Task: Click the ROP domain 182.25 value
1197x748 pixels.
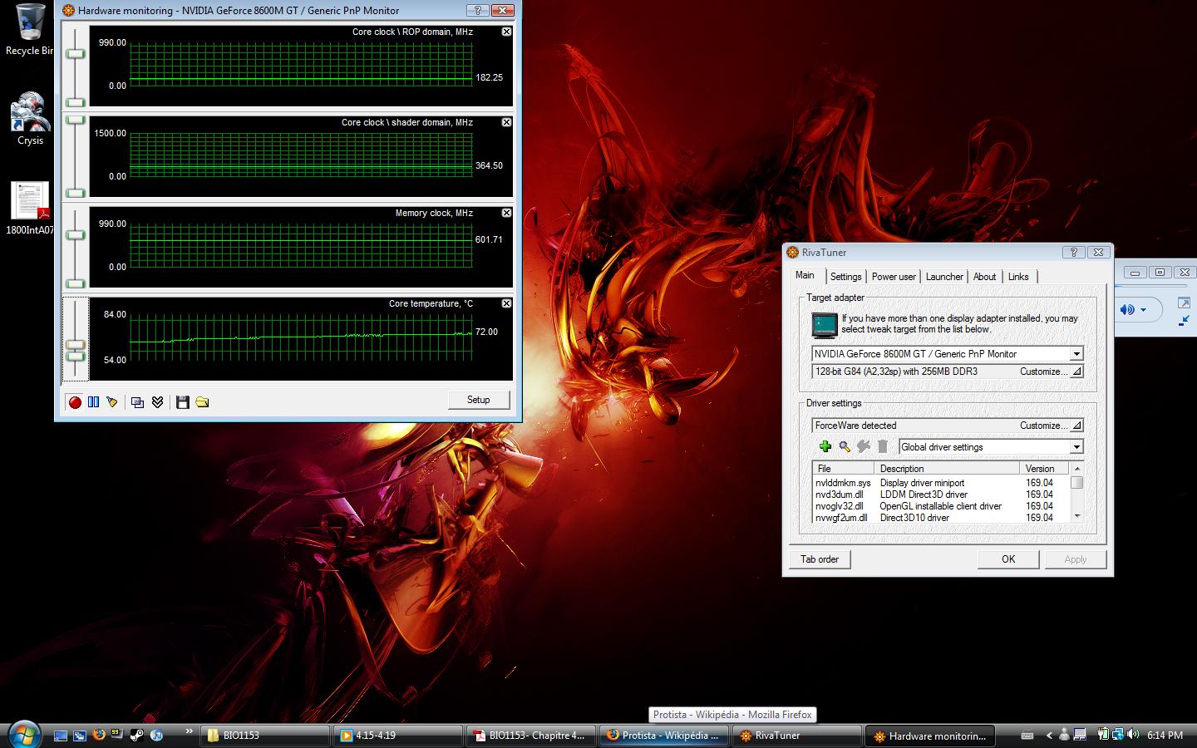Action: point(489,77)
